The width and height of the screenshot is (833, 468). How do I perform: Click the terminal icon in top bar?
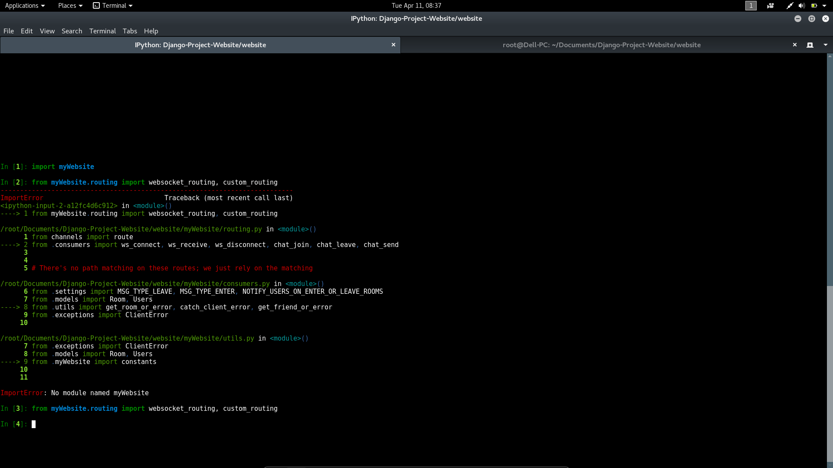tap(96, 6)
